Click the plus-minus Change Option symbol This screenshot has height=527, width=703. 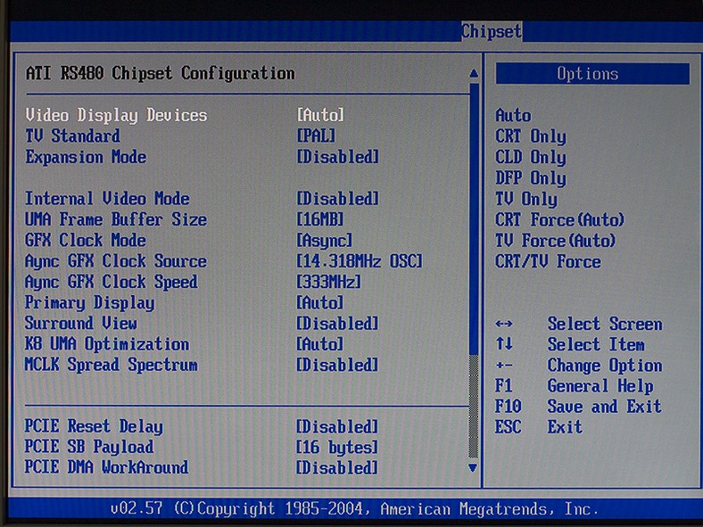pyautogui.click(x=504, y=366)
